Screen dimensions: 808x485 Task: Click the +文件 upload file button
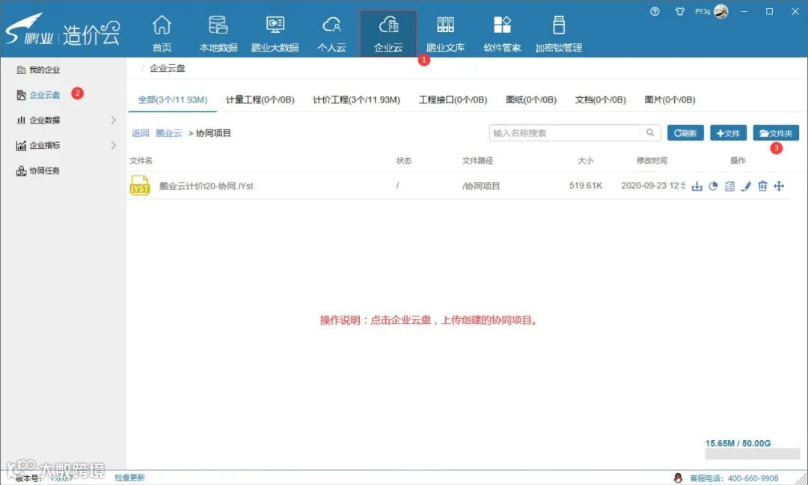(x=728, y=132)
